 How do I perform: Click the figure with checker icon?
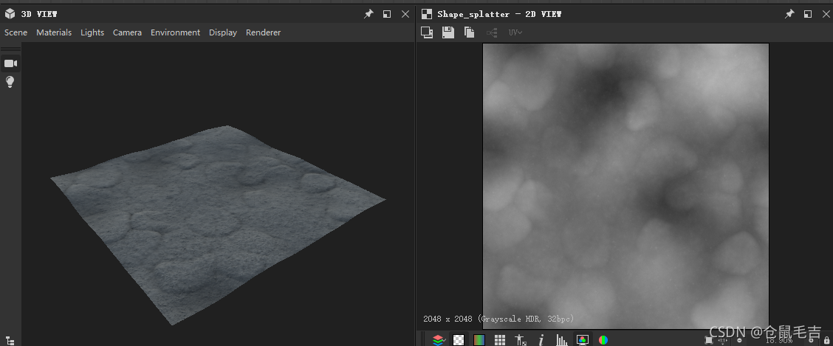521,339
